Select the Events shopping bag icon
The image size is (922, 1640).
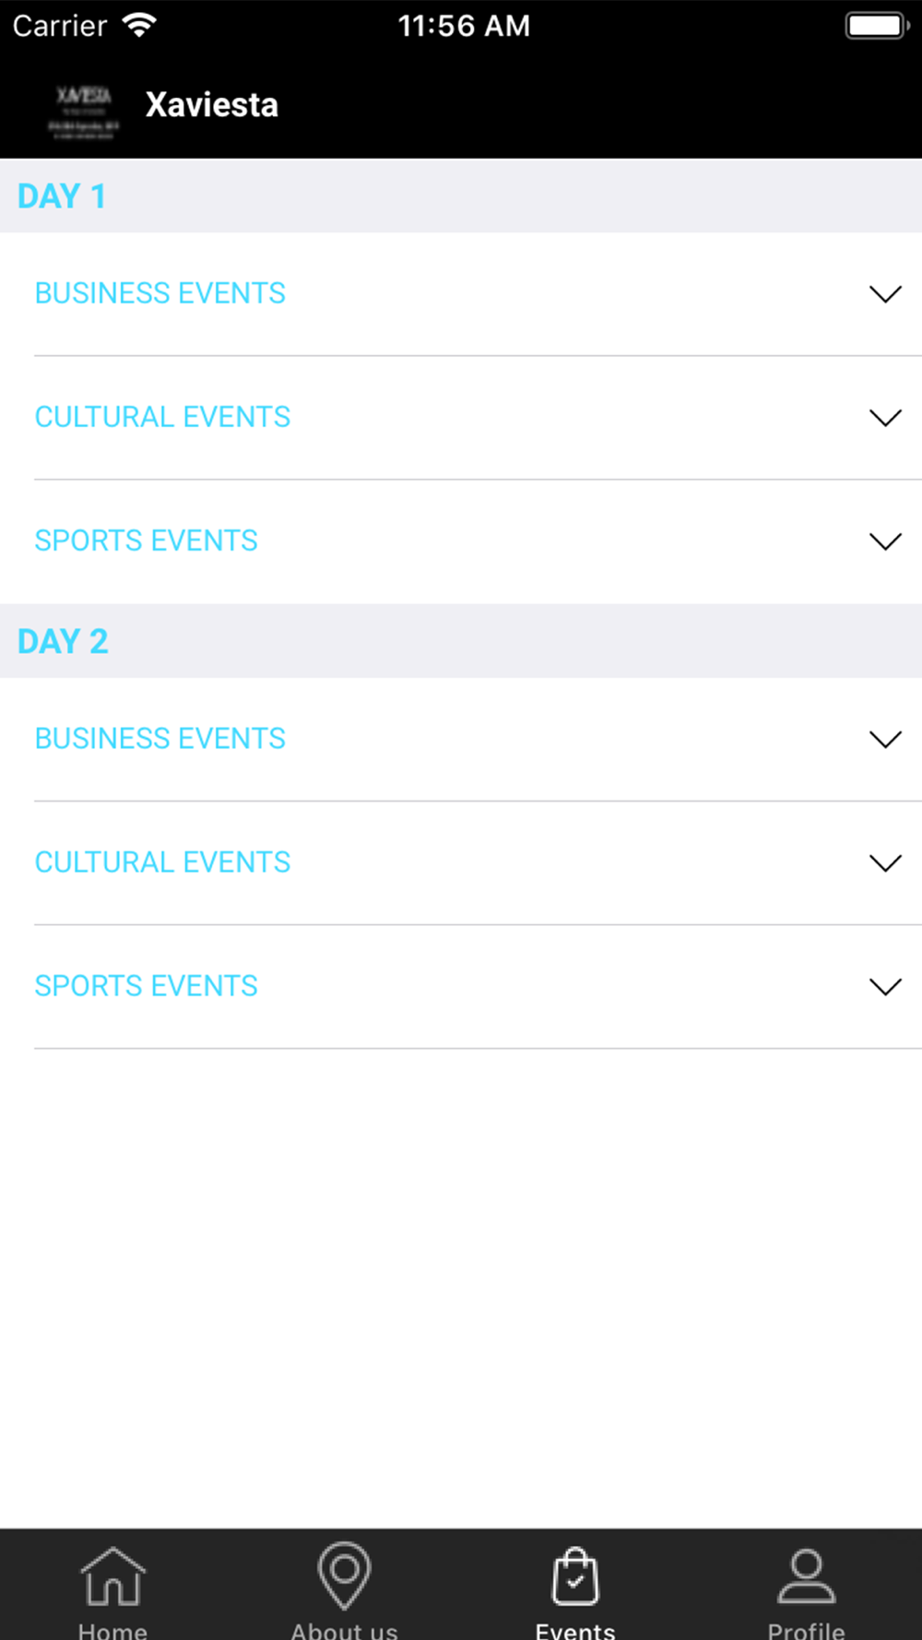click(x=575, y=1576)
